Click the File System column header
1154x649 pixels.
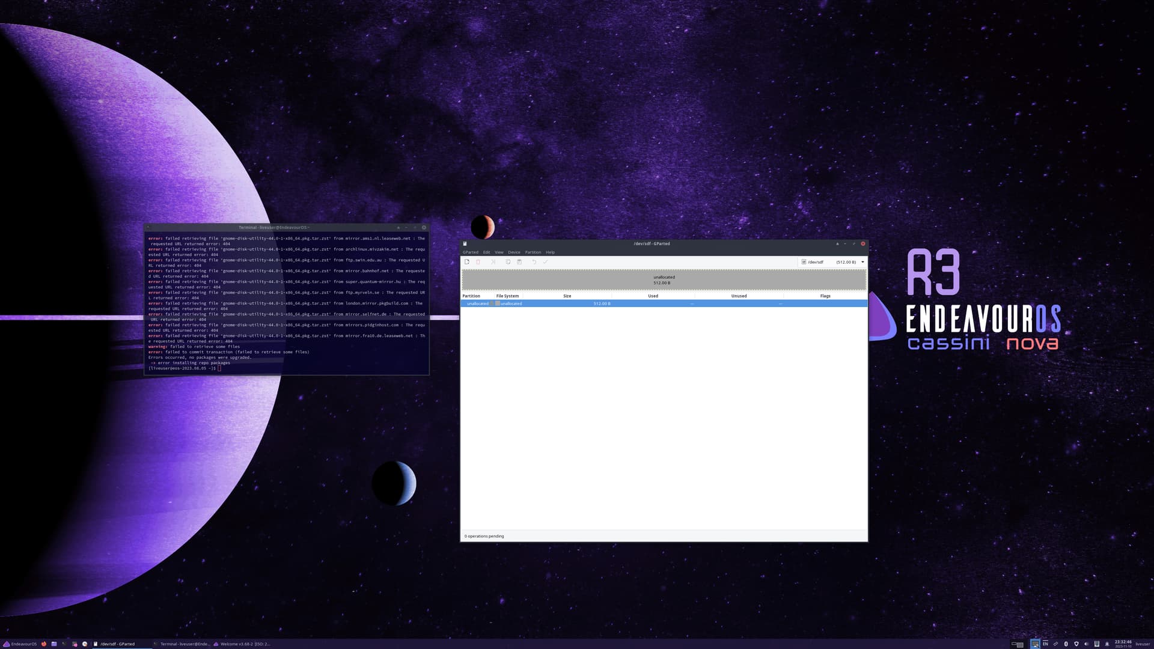pyautogui.click(x=507, y=296)
